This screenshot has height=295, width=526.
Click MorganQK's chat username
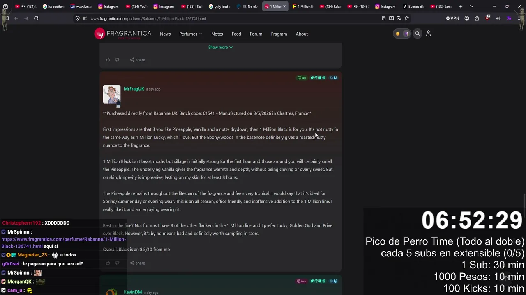pyautogui.click(x=19, y=281)
